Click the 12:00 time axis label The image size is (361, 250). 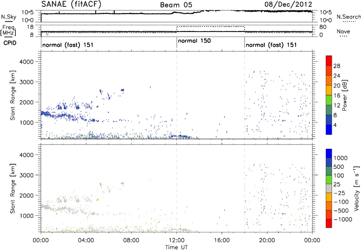coord(176,241)
